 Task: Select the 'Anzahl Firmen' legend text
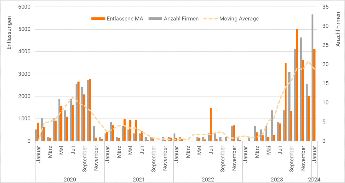point(181,19)
